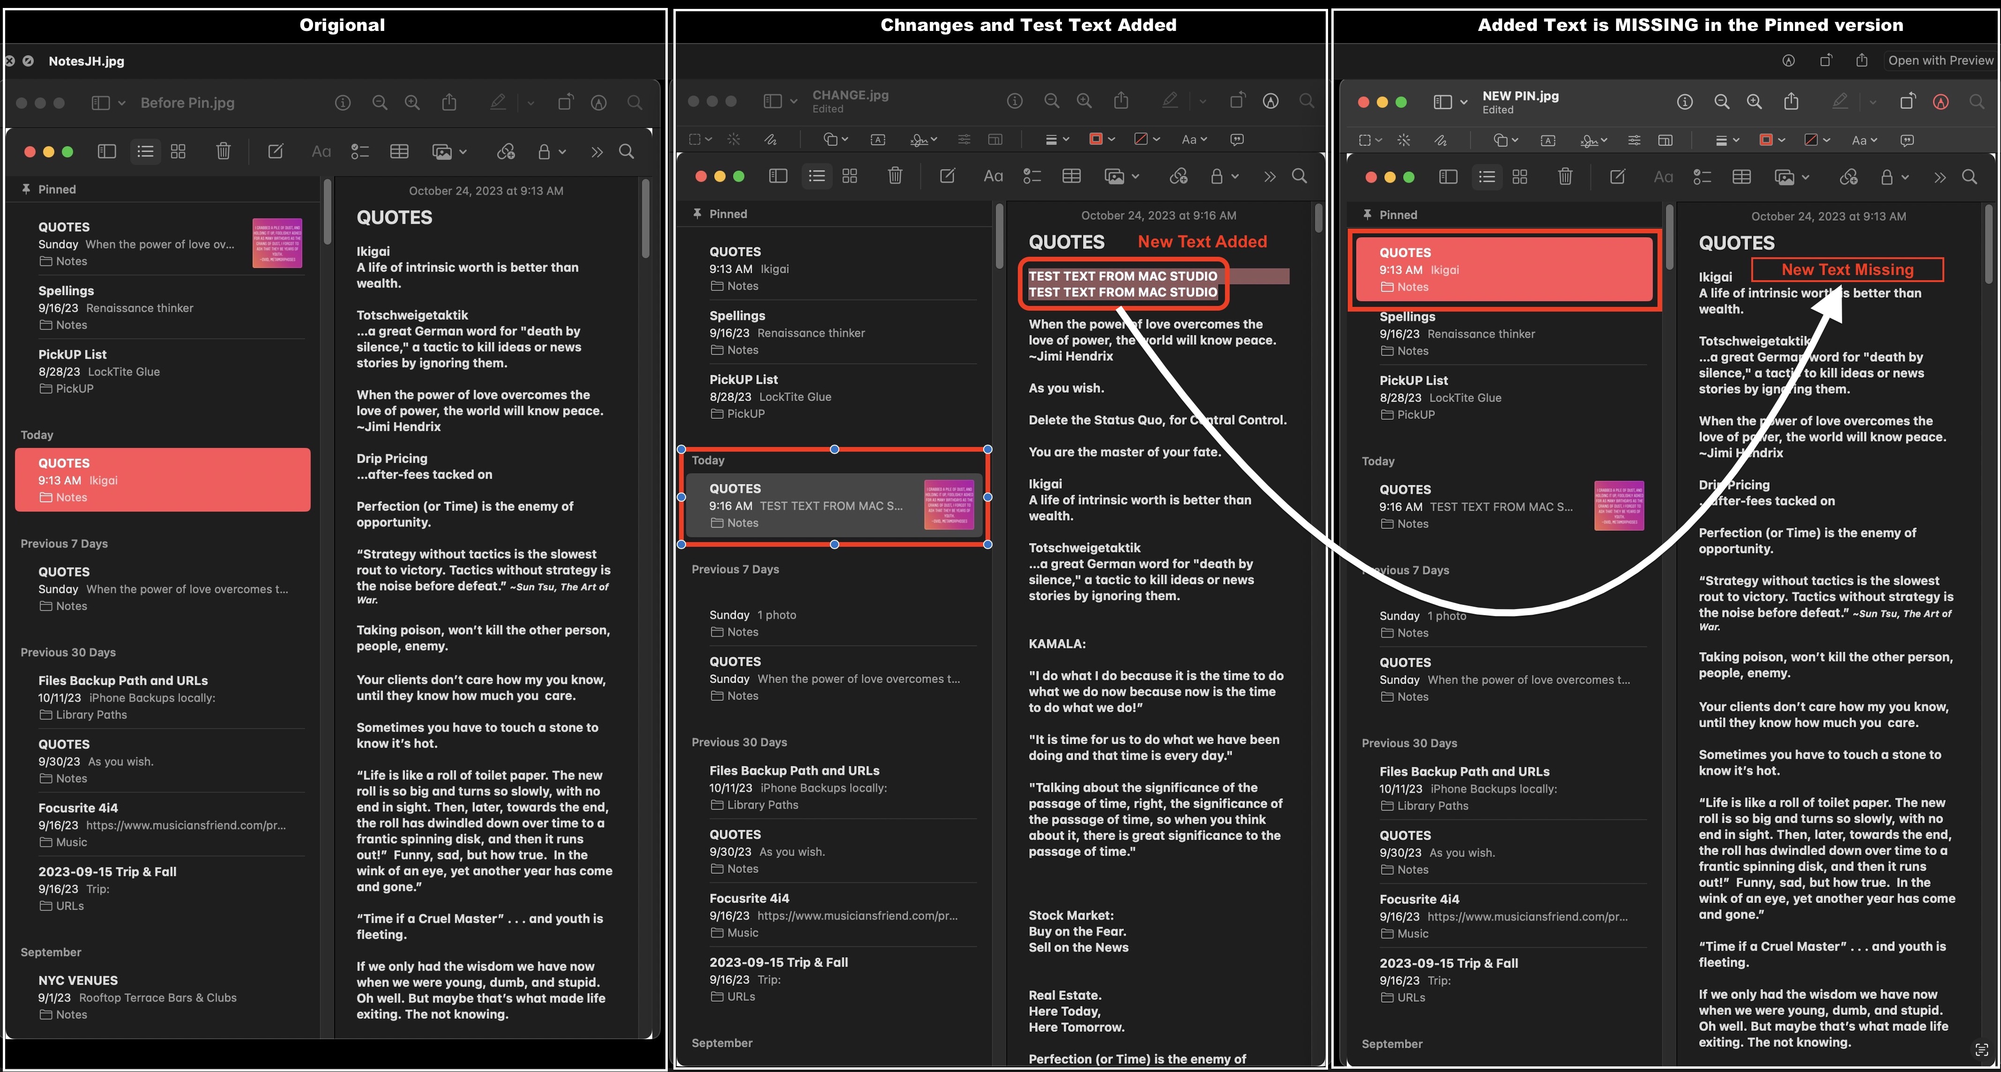Click the share icon beside Open with Preview
This screenshot has width=2001, height=1072.
(x=1862, y=60)
